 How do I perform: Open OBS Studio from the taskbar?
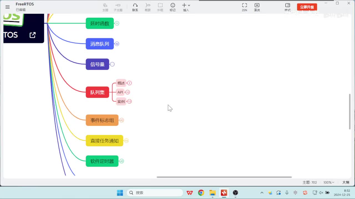pyautogui.click(x=235, y=193)
